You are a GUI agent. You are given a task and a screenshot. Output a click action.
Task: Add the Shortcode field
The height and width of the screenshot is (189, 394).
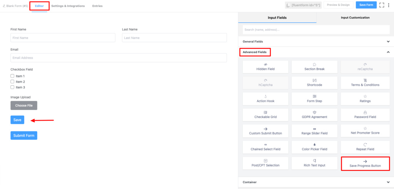pos(314,83)
